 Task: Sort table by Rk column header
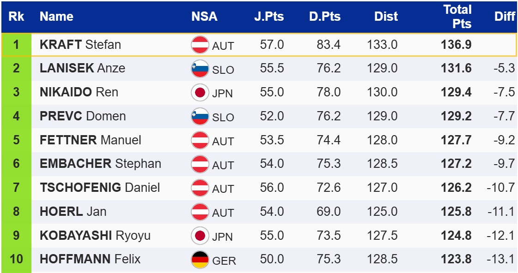17,17
